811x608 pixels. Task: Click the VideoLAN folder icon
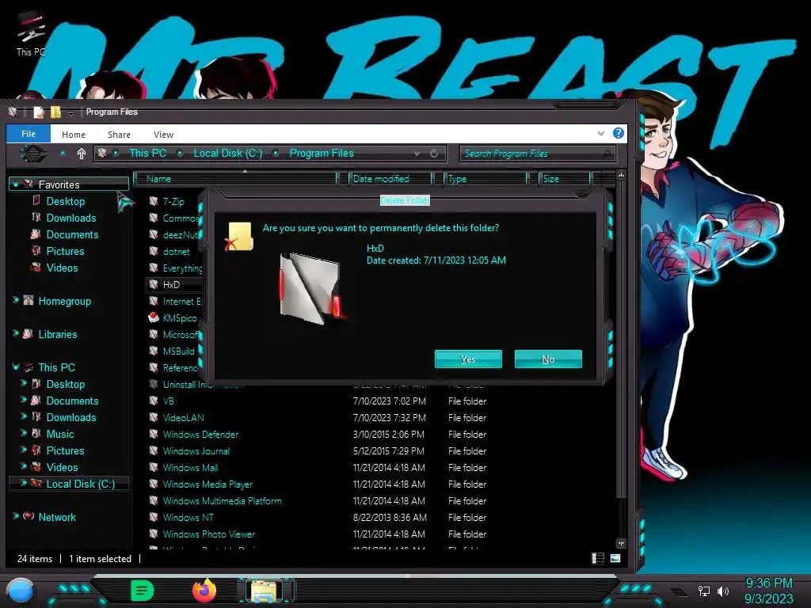coord(154,417)
